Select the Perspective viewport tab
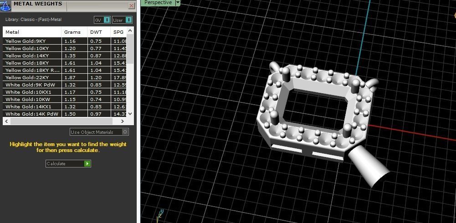The height and width of the screenshot is (223, 456). pyautogui.click(x=158, y=2)
